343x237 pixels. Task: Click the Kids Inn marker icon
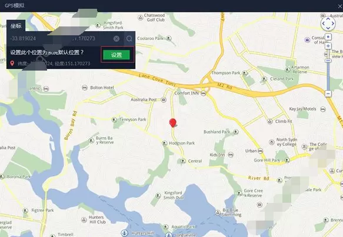231,155
